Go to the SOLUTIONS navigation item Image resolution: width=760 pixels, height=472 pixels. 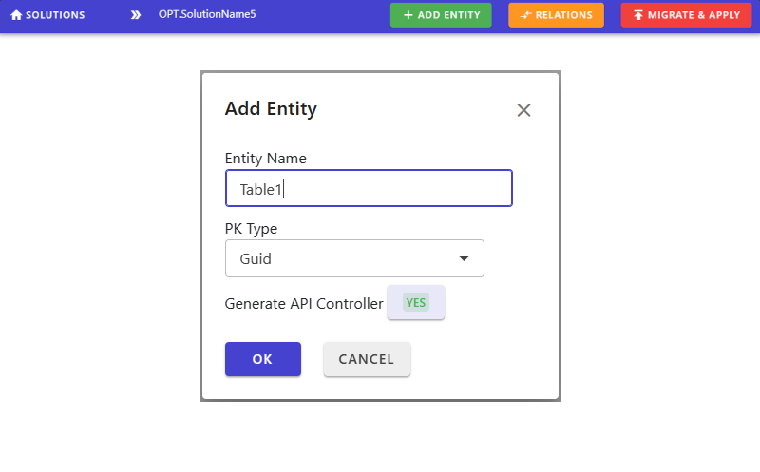pos(48,15)
